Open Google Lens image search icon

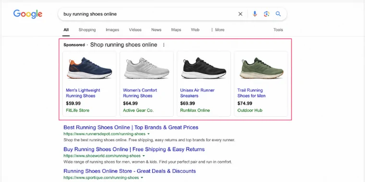(267, 14)
